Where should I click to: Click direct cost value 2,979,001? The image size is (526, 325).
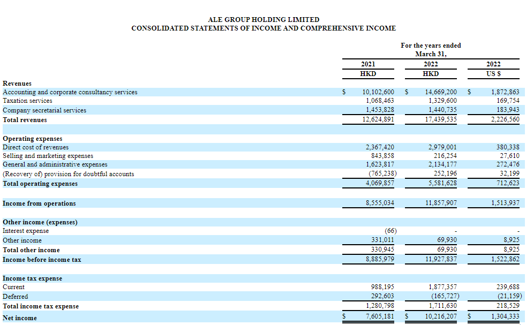[x=442, y=147]
